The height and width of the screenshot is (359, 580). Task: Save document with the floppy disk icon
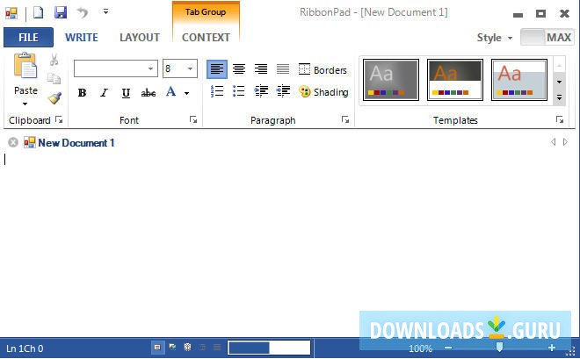pyautogui.click(x=61, y=12)
